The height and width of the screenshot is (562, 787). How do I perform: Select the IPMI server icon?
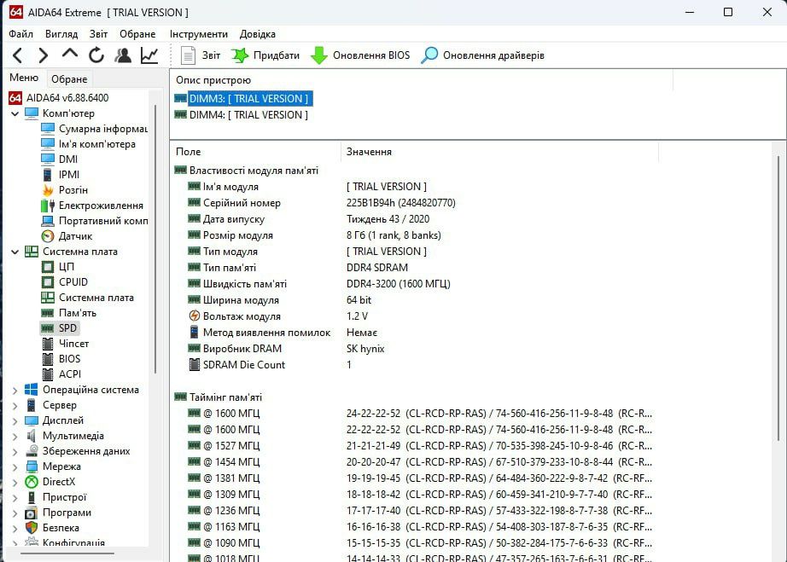pyautogui.click(x=47, y=175)
